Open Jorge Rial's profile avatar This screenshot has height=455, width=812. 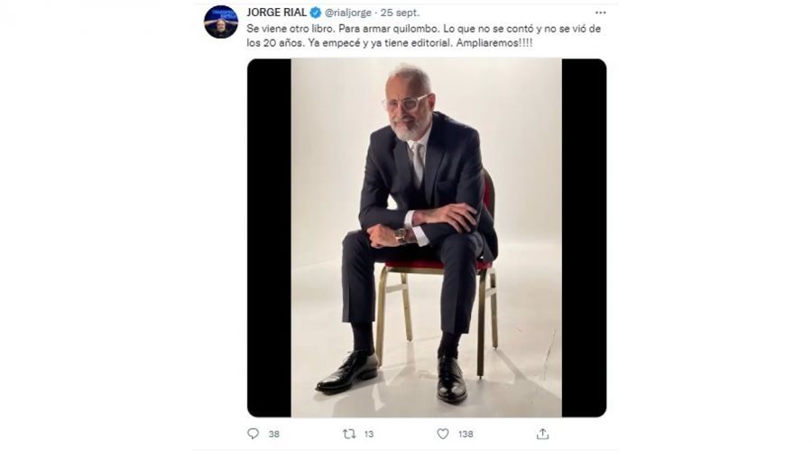pyautogui.click(x=221, y=22)
